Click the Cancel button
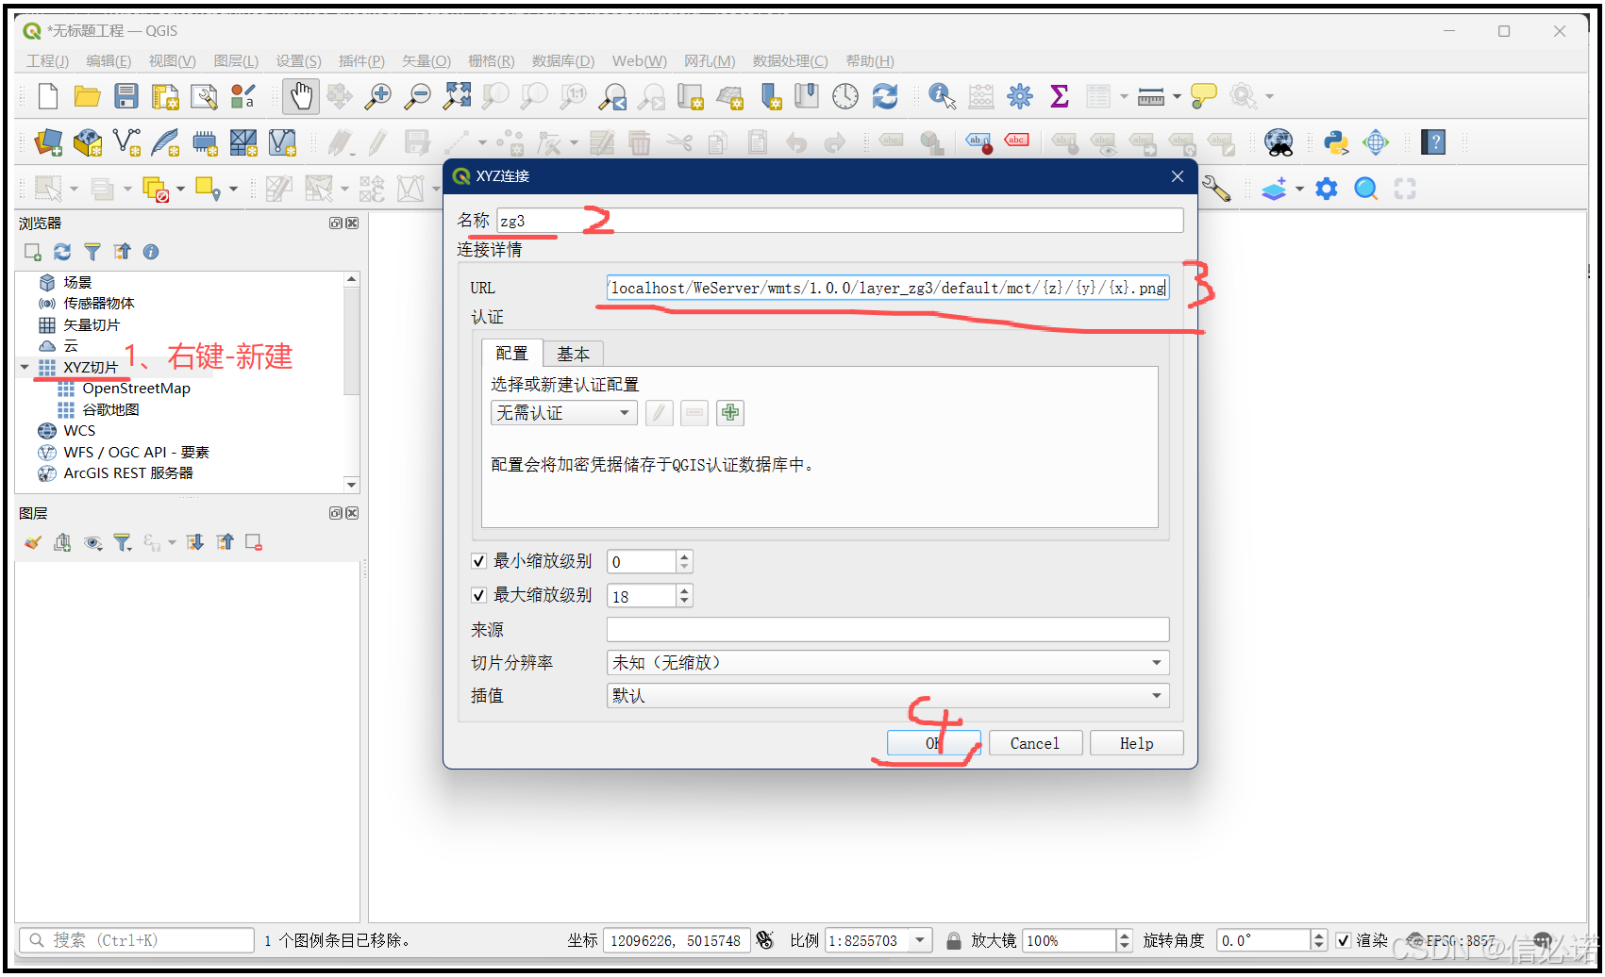The height and width of the screenshot is (977, 1605). (1035, 743)
